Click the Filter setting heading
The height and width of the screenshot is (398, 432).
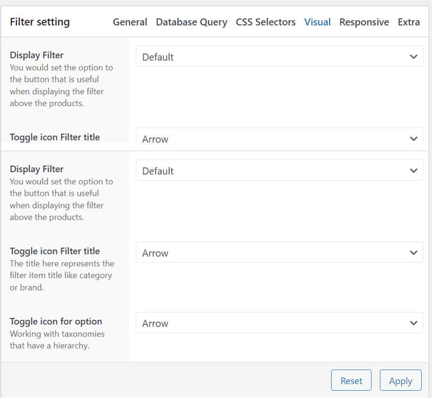click(39, 22)
